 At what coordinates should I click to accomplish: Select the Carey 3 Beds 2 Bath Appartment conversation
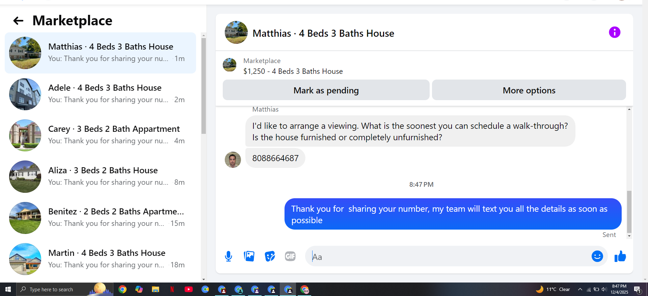click(100, 135)
